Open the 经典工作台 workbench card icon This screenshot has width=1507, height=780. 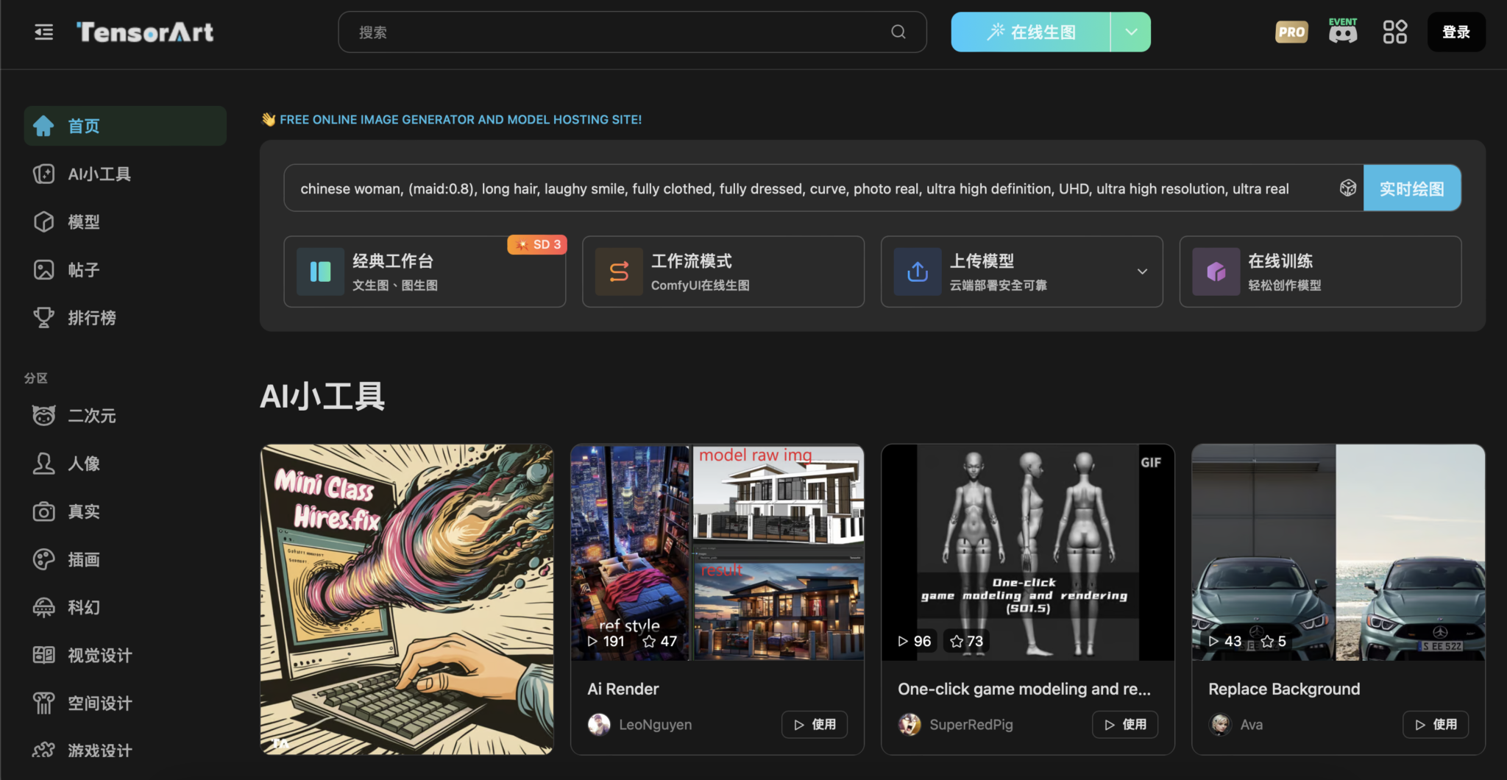pos(319,271)
